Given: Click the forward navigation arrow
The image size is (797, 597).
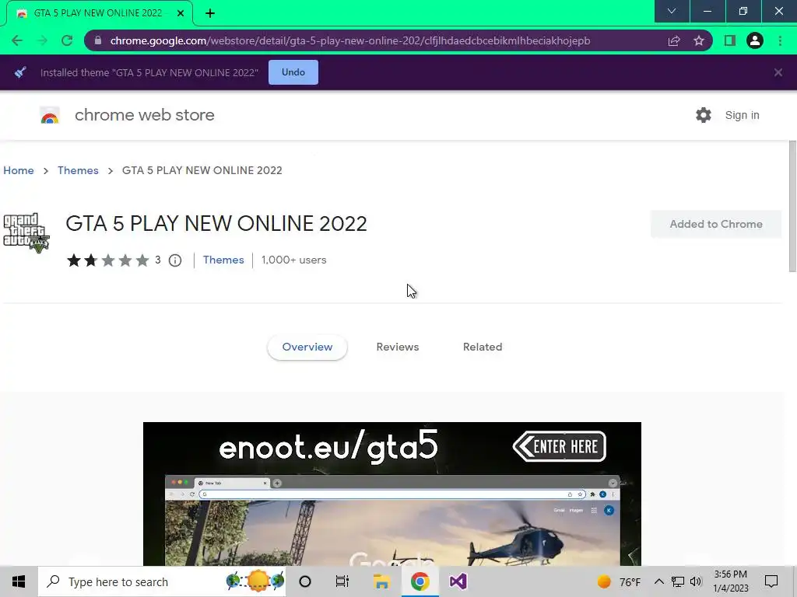Looking at the screenshot, I should (x=42, y=40).
